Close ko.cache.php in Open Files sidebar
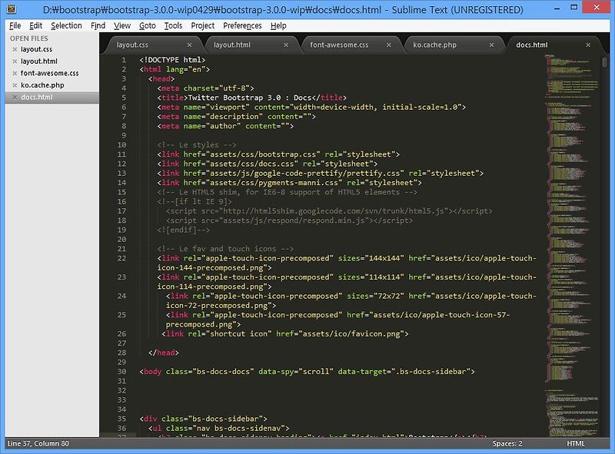The width and height of the screenshot is (615, 454). (x=15, y=85)
